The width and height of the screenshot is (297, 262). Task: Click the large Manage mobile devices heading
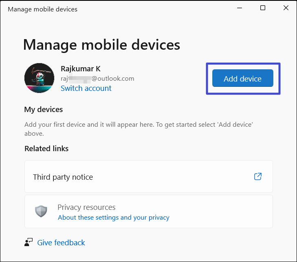101,44
